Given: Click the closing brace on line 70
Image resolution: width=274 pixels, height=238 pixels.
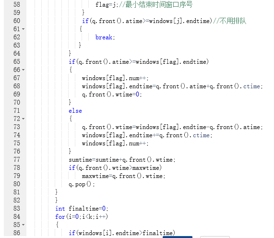Looking at the screenshot, I should [x=70, y=102].
